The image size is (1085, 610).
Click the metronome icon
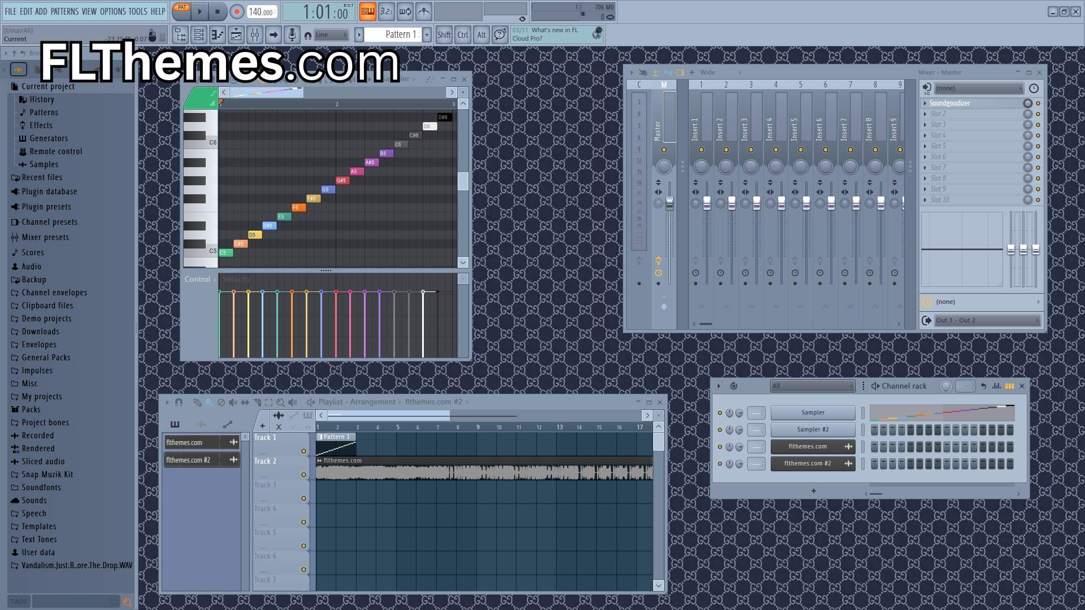coord(424,11)
